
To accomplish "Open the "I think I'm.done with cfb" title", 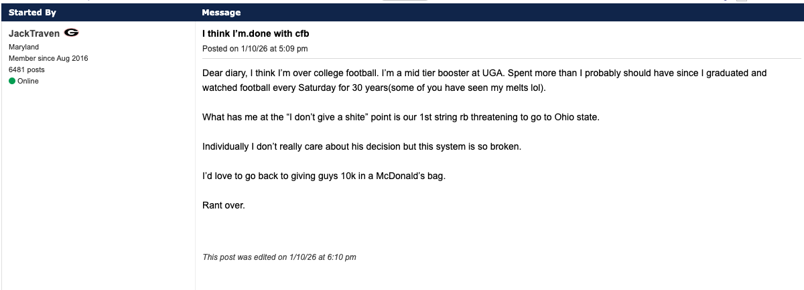I will 256,33.
